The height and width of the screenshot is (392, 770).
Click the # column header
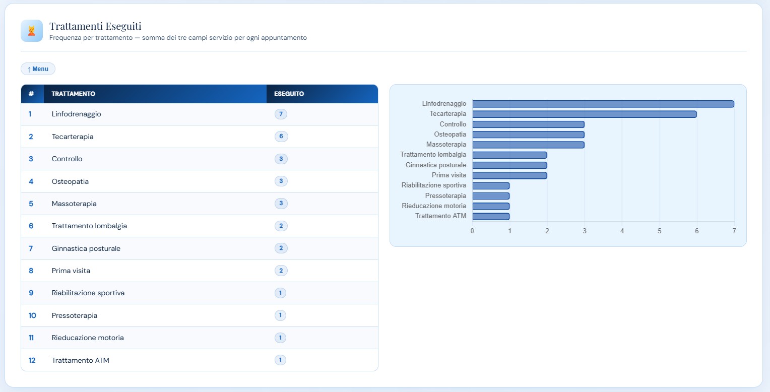(x=31, y=94)
